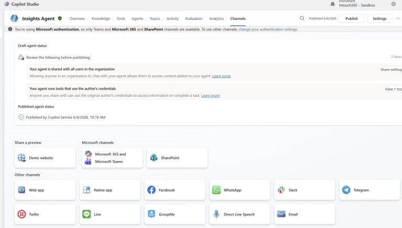Open Learn more link about author's credentials
Image resolution: width=402 pixels, height=228 pixels.
[x=210, y=95]
